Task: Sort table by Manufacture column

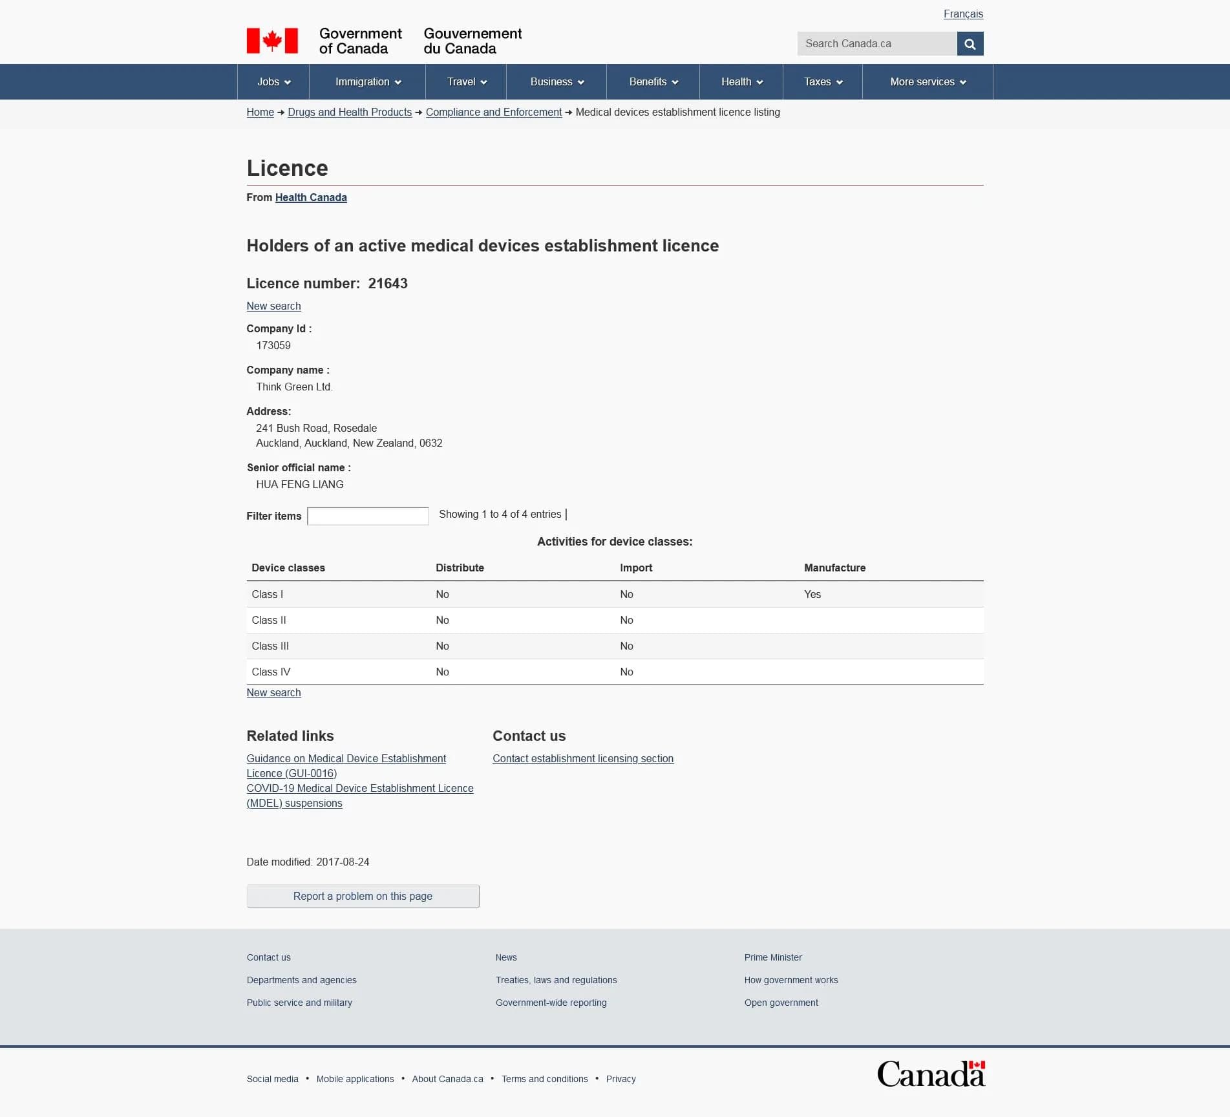Action: (x=834, y=568)
